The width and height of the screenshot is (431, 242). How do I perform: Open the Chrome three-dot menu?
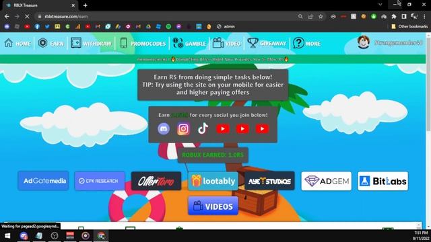coord(424,16)
